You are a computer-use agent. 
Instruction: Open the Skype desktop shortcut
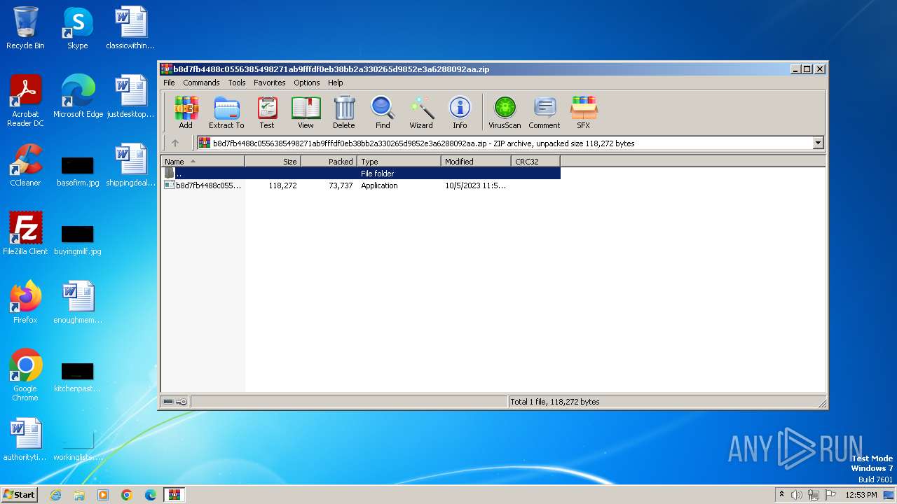point(78,29)
